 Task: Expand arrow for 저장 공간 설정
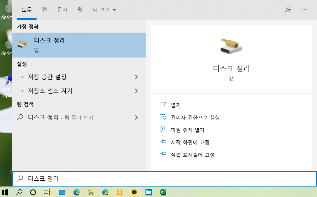tap(136, 77)
